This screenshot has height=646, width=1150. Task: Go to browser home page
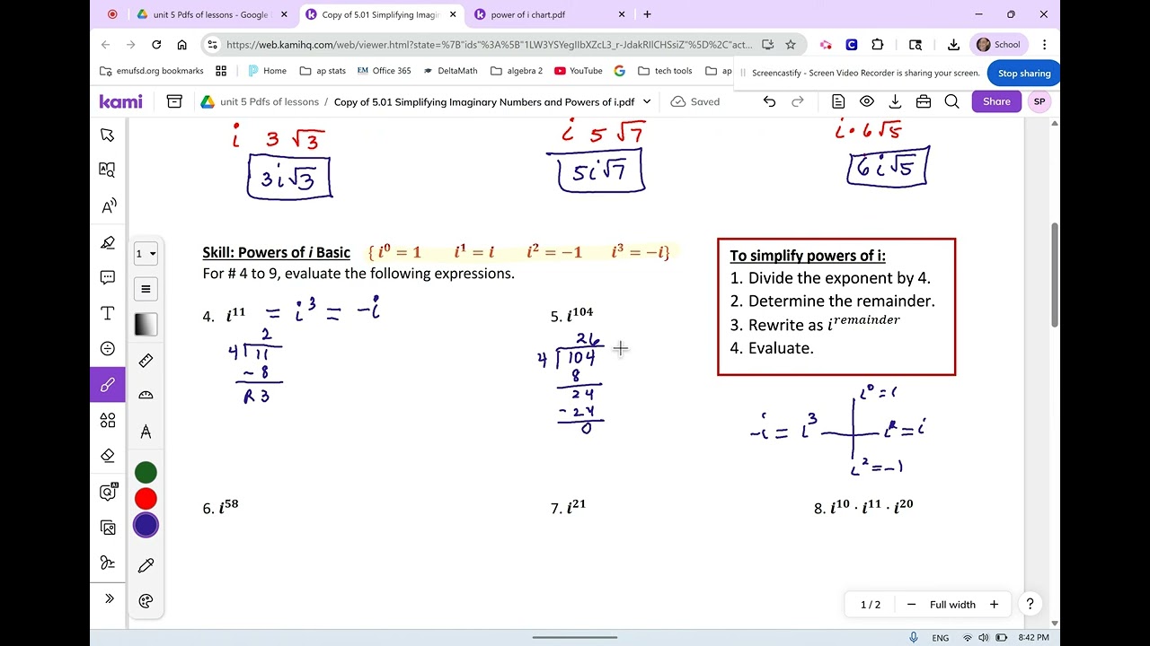coord(182,44)
